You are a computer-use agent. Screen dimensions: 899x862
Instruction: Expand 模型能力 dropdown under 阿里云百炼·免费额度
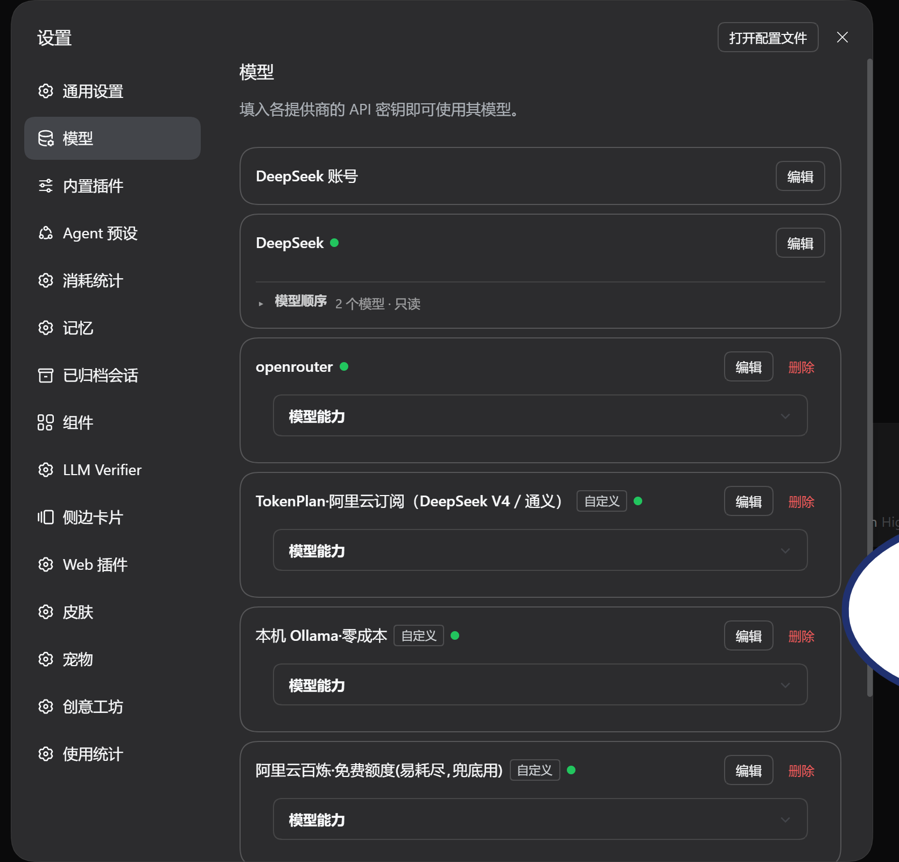[540, 819]
